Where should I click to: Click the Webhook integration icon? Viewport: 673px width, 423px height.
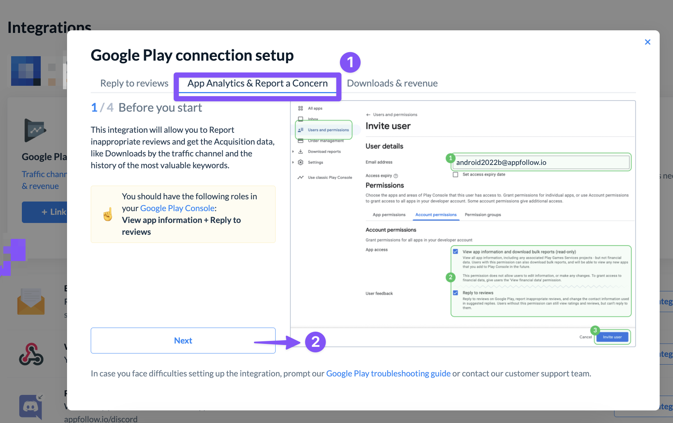(31, 354)
